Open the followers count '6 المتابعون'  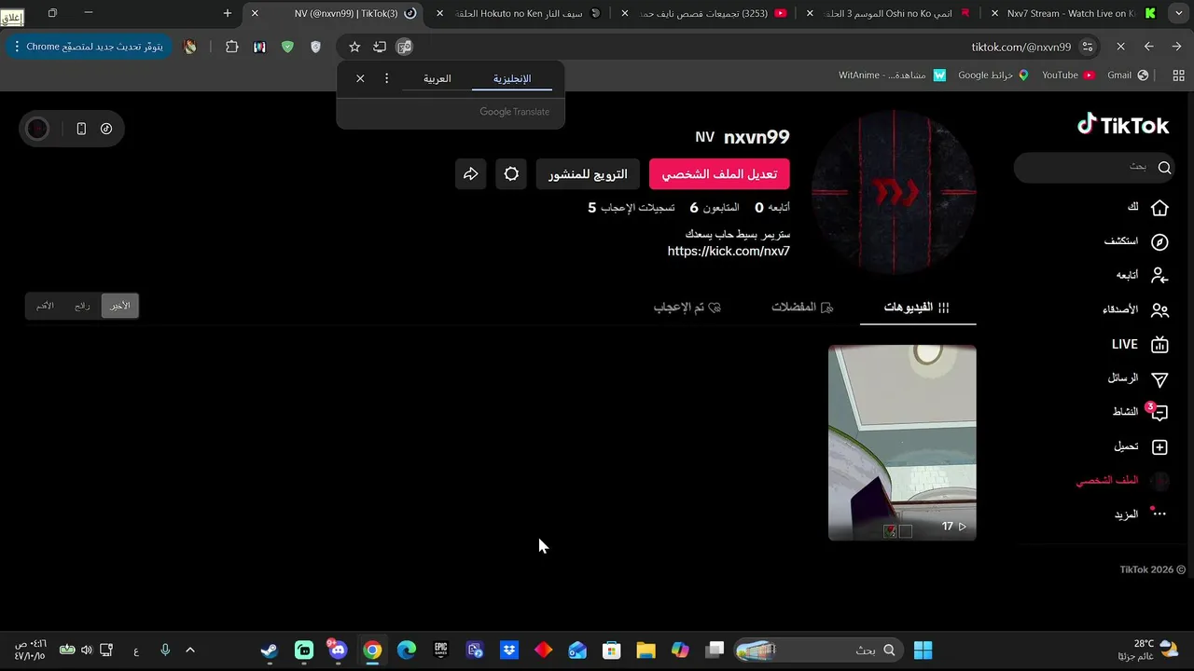715,207
